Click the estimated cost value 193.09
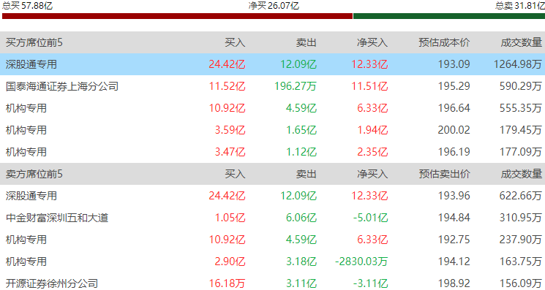Screen dimensions: 545x290 point(454,64)
